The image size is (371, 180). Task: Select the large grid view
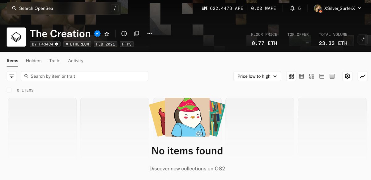291,76
